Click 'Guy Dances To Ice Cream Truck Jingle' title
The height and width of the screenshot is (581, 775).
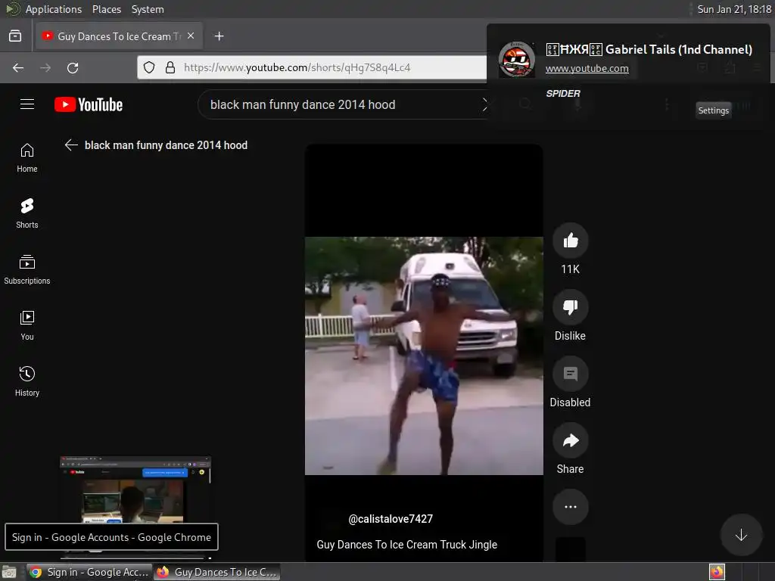click(406, 545)
